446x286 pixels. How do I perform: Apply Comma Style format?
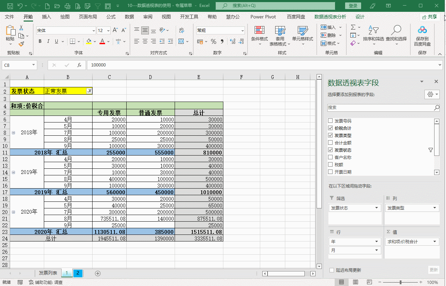pyautogui.click(x=222, y=41)
